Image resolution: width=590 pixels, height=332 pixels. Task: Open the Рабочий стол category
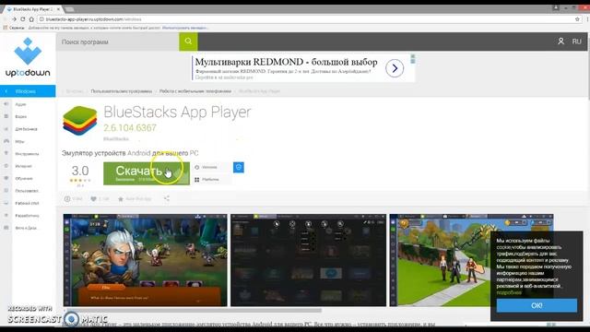tap(27, 203)
